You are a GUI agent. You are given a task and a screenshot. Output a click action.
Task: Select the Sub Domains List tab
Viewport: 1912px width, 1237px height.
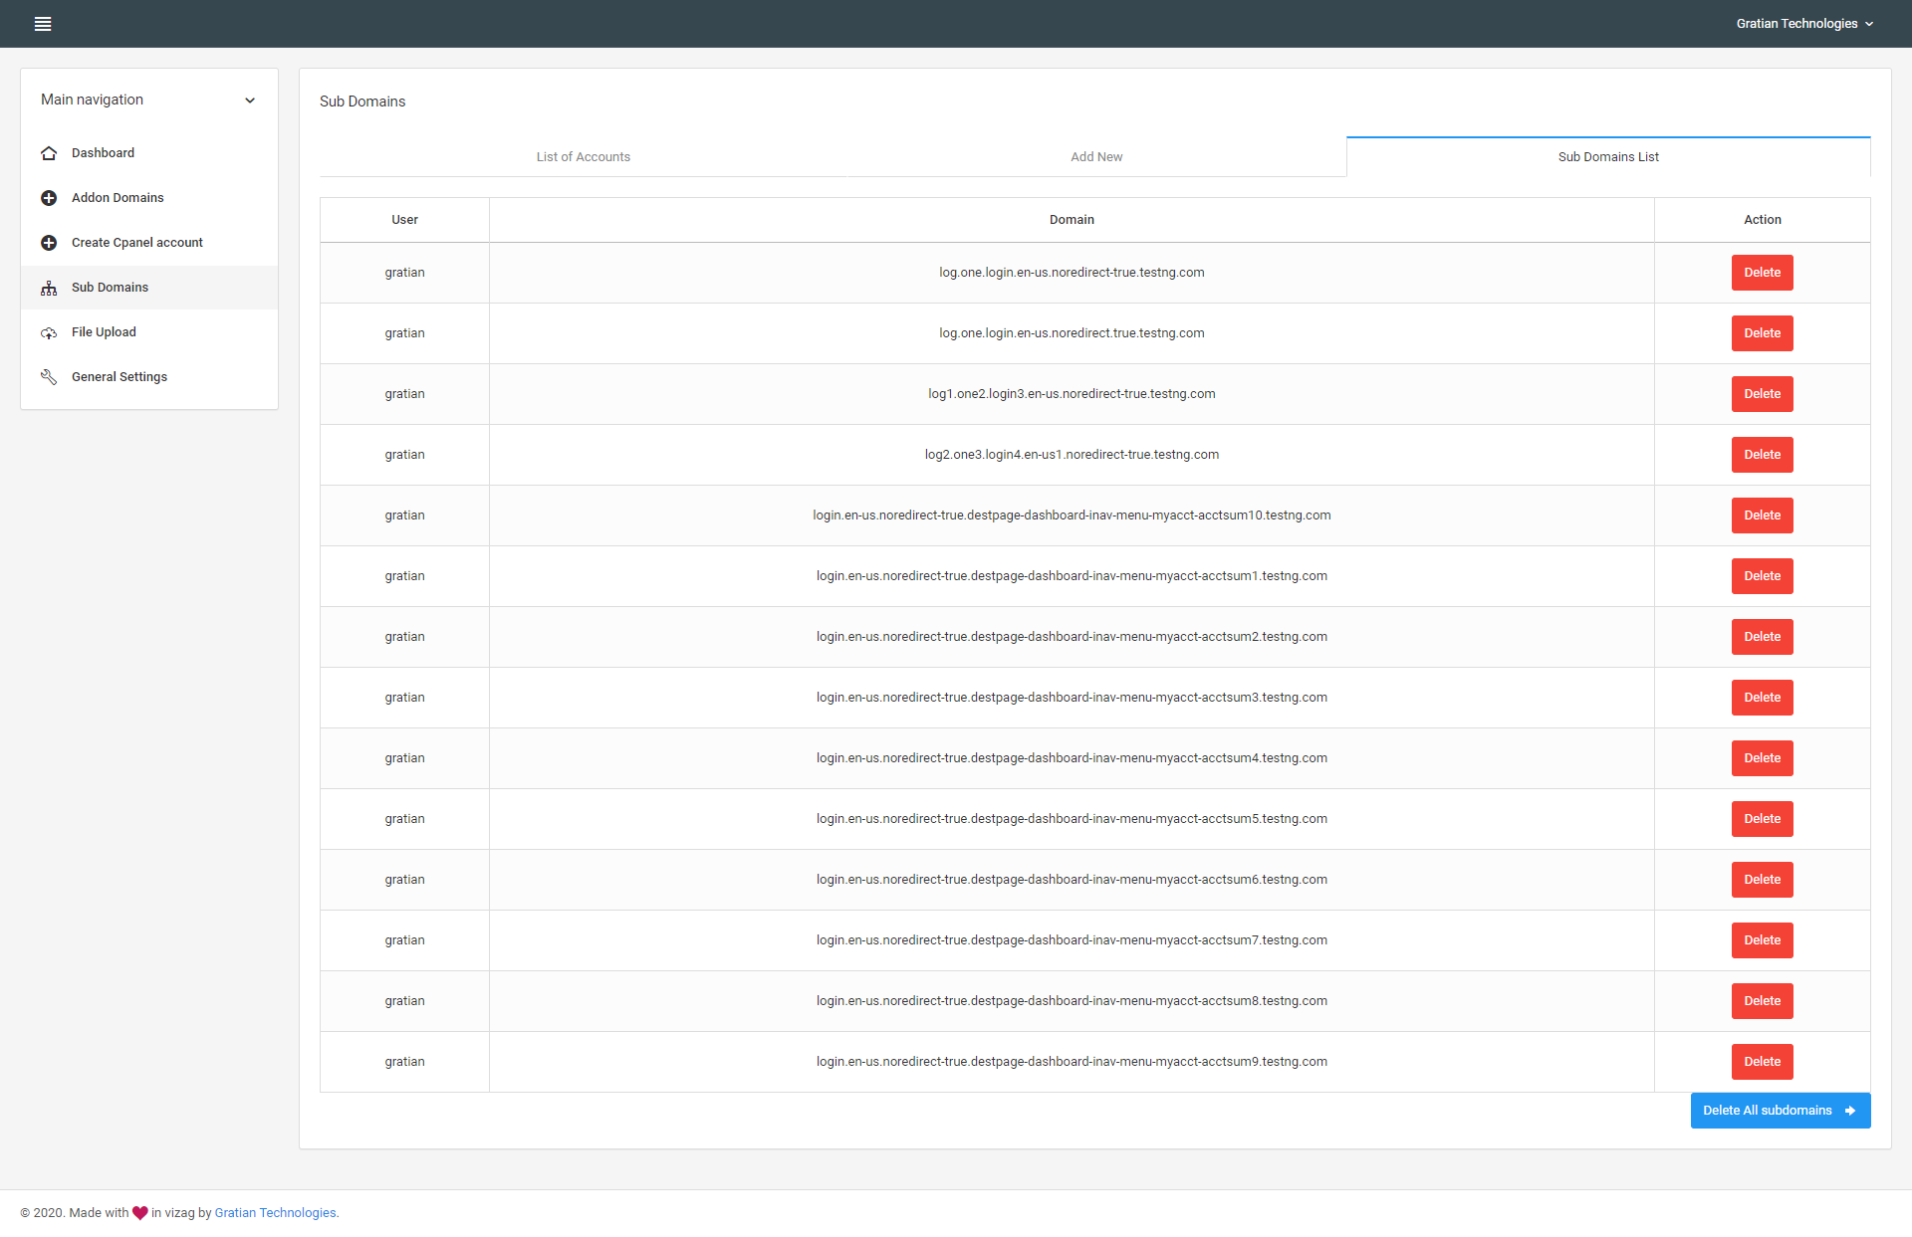[1607, 157]
